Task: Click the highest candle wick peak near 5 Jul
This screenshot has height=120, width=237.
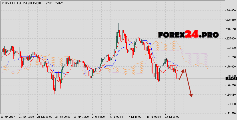Action: pos(118,24)
